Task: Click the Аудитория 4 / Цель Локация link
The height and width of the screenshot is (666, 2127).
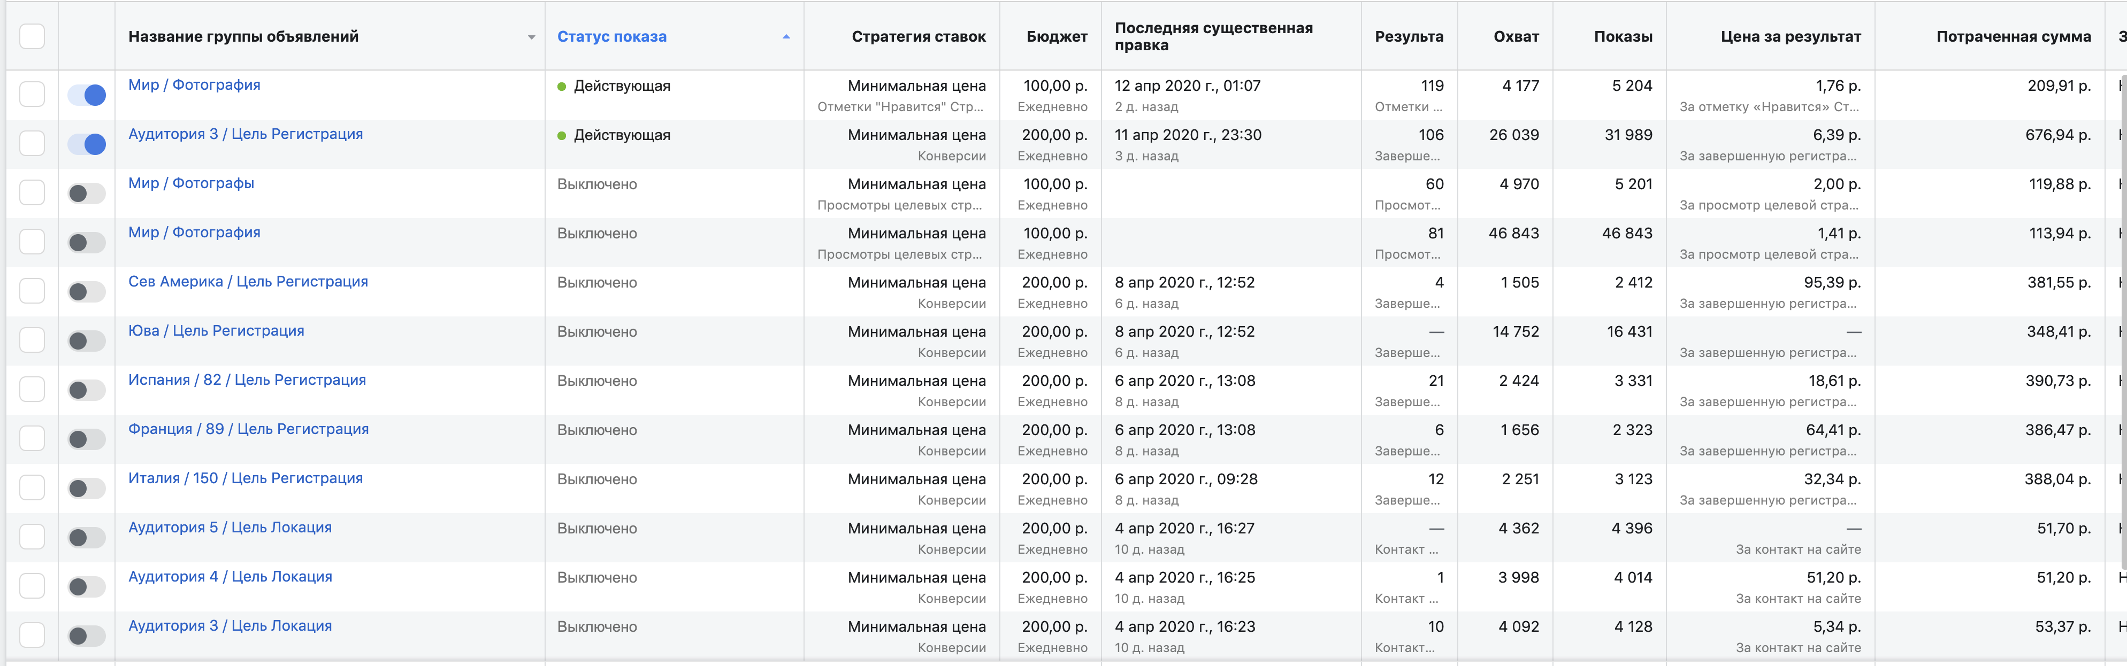Action: click(229, 576)
